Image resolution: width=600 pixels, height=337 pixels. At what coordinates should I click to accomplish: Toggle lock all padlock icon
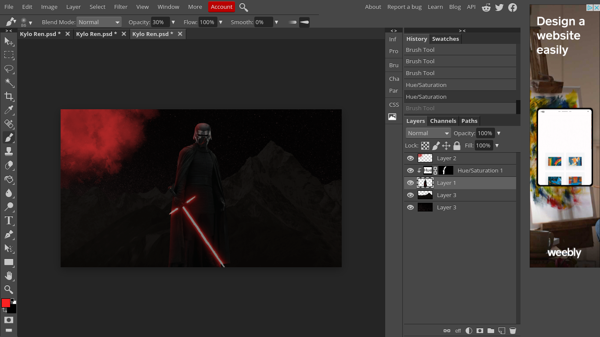click(457, 146)
